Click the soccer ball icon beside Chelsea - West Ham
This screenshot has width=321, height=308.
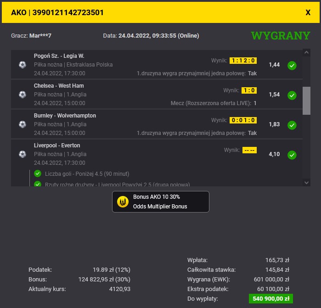coord(23,95)
